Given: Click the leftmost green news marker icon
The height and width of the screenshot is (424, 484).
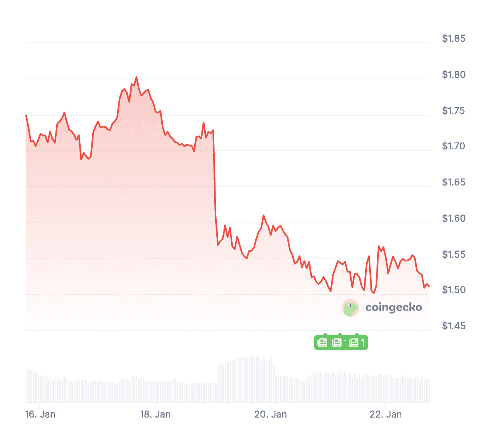Looking at the screenshot, I should click(323, 342).
